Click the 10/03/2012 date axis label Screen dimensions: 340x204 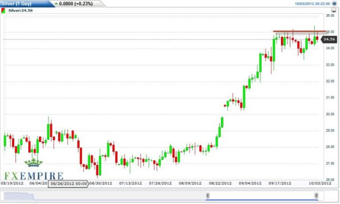pyautogui.click(x=320, y=183)
